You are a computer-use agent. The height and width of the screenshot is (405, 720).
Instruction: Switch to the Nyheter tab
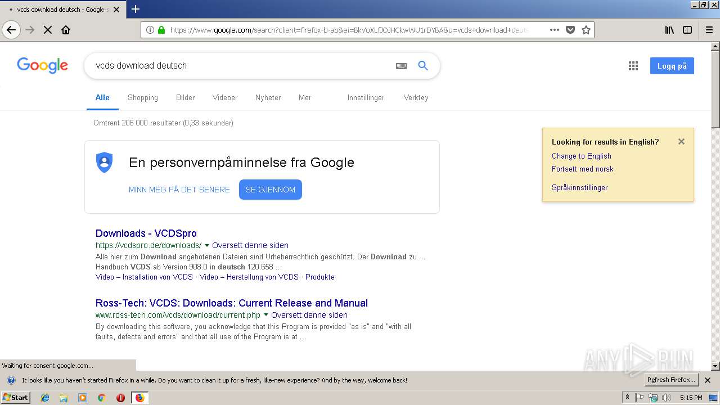click(x=268, y=97)
